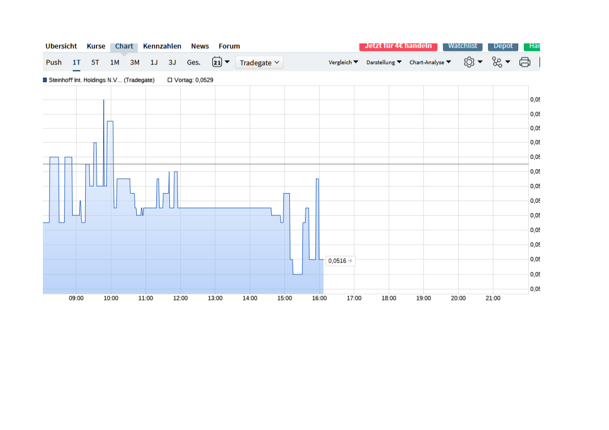Click the Jetzt für 4€ handeln button
Image resolution: width=609 pixels, height=430 pixels.
coord(399,46)
